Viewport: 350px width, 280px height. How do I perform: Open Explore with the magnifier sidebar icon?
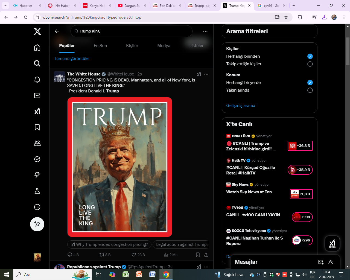point(37,63)
